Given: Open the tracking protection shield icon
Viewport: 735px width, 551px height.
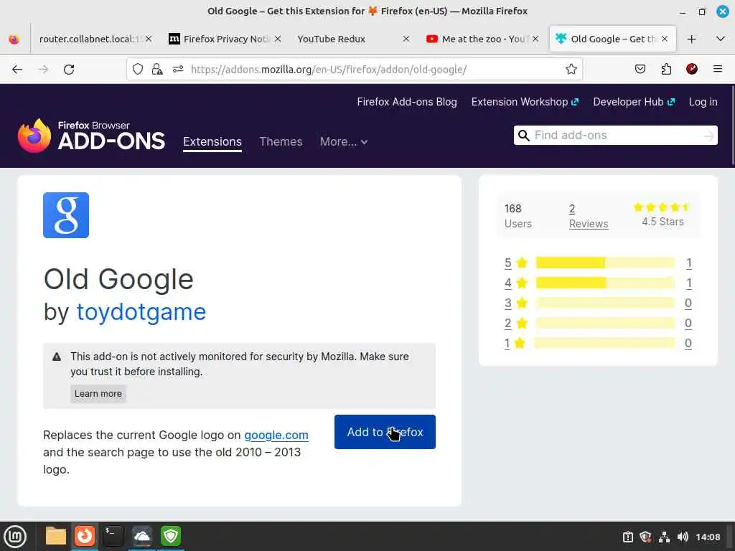Looking at the screenshot, I should tap(137, 70).
